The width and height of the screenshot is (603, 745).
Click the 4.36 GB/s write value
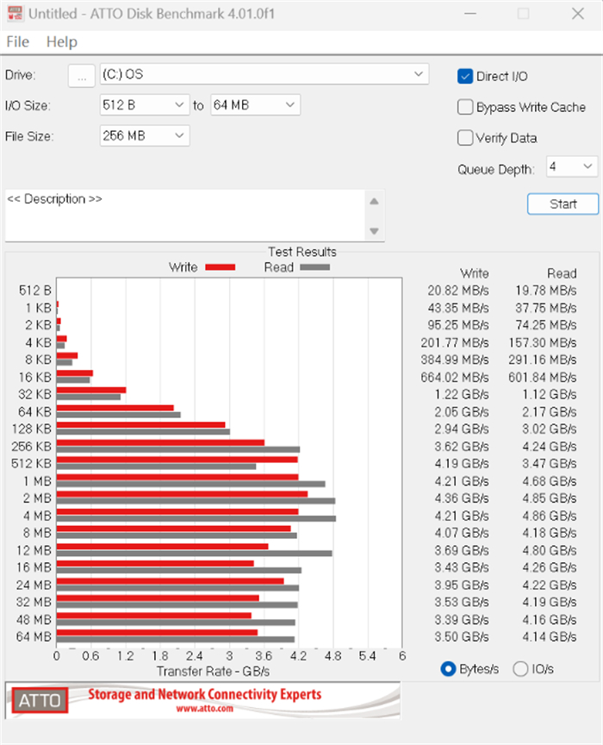click(462, 498)
